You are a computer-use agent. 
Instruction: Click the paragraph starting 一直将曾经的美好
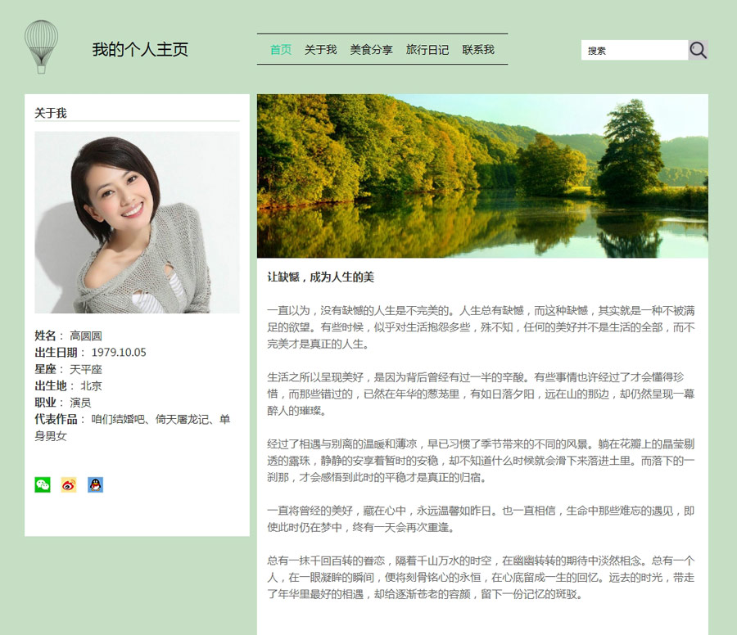[481, 519]
